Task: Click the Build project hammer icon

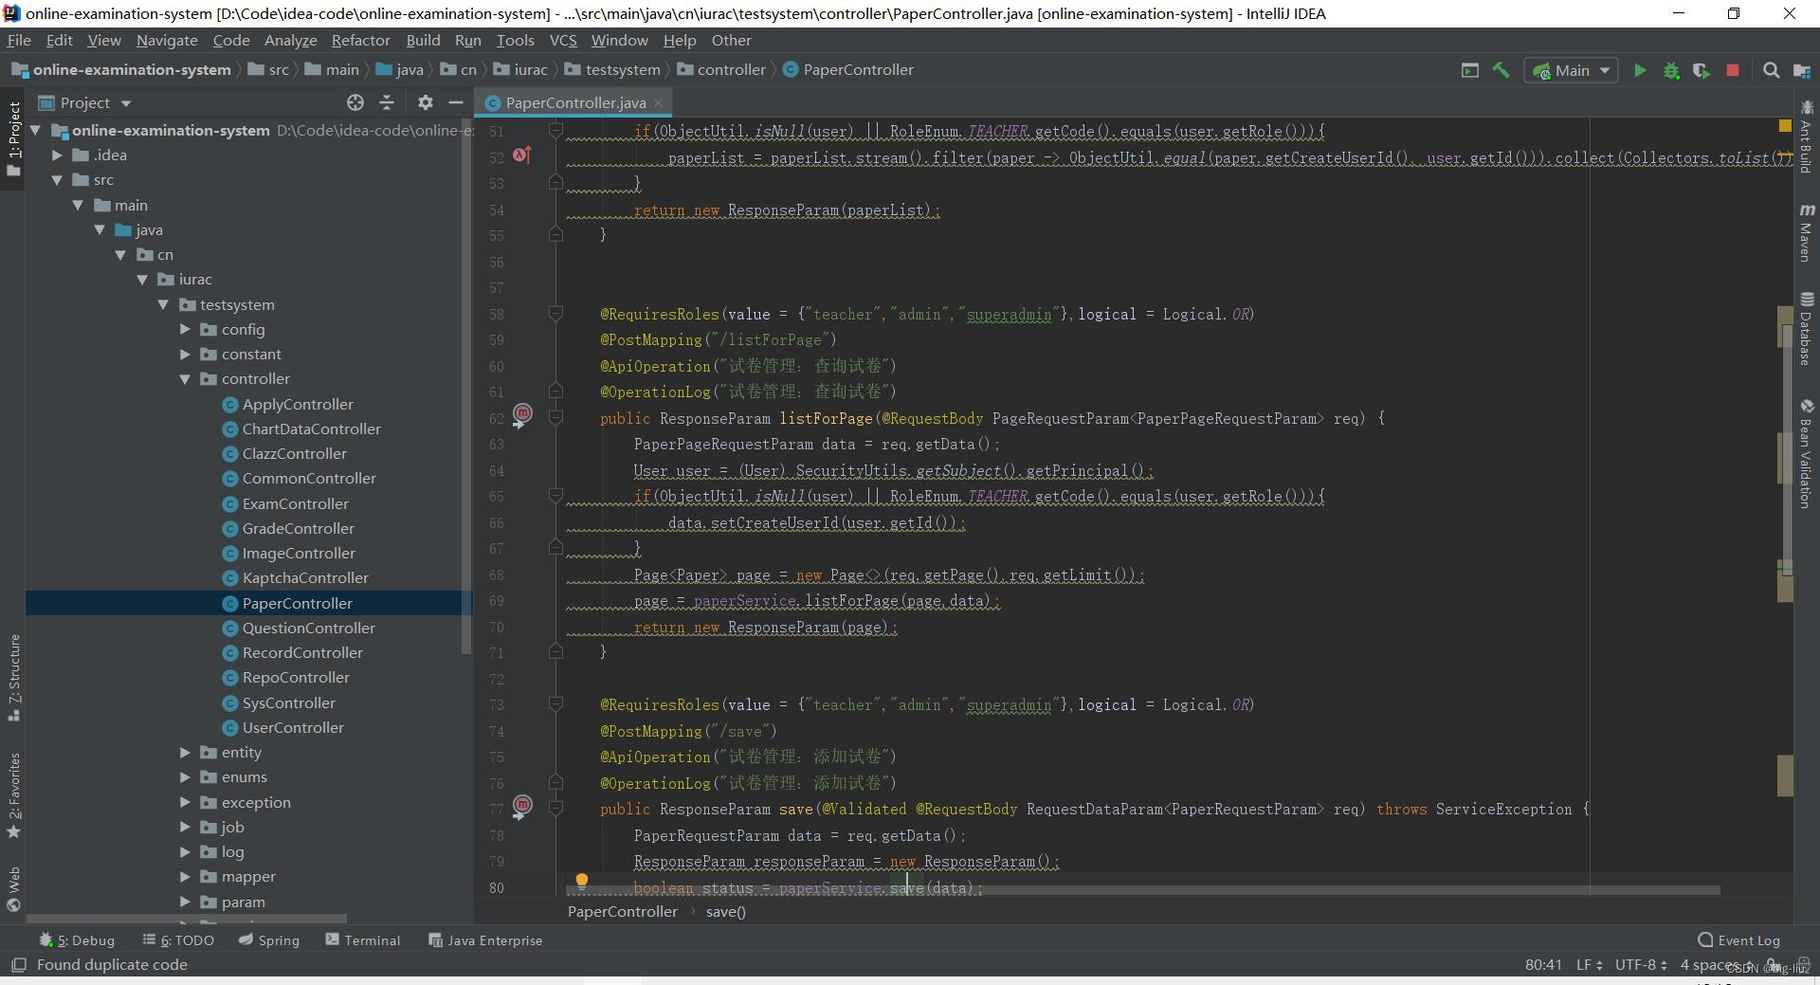Action: coord(1501,70)
